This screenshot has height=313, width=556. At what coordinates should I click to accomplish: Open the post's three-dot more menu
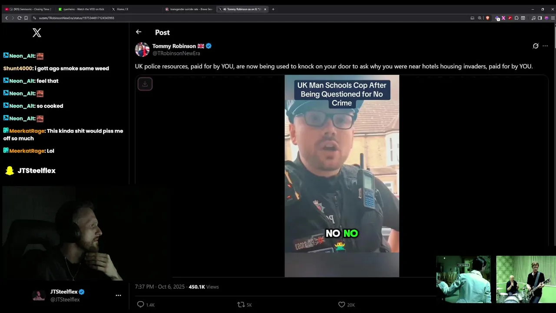pos(545,46)
